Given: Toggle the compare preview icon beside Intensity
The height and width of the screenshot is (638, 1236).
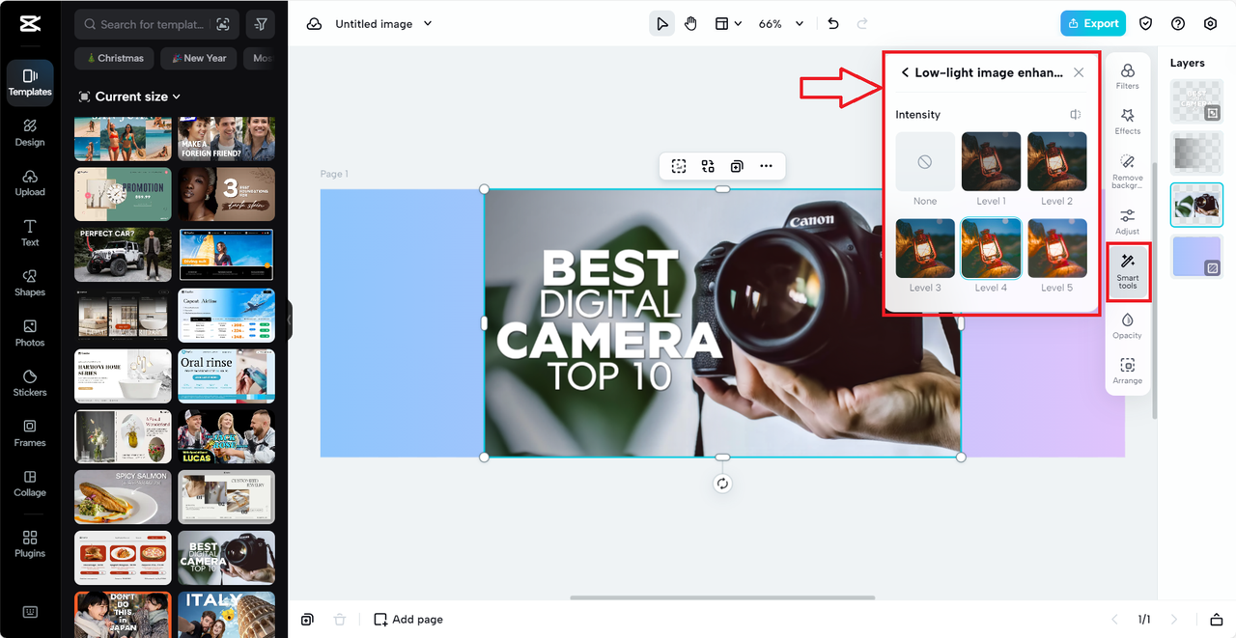Looking at the screenshot, I should pos(1076,115).
